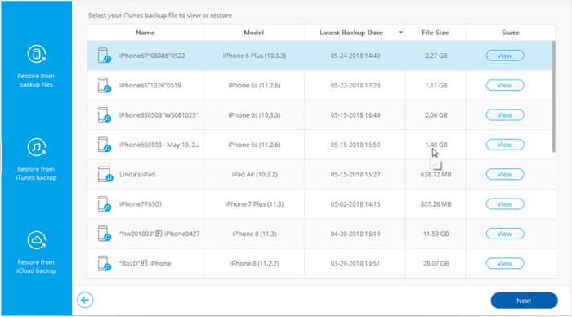Viewport: 572px width, 317px height.
Task: Click date cell 03-29-2018 19:51
Action: (355, 263)
